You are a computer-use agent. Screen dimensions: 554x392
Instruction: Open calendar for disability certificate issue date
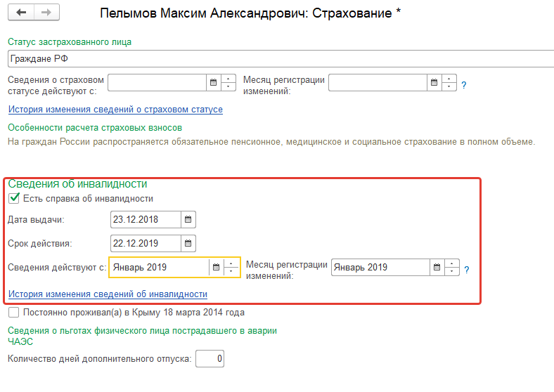click(x=188, y=220)
